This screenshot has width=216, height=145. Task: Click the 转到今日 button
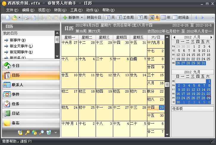click(94, 18)
